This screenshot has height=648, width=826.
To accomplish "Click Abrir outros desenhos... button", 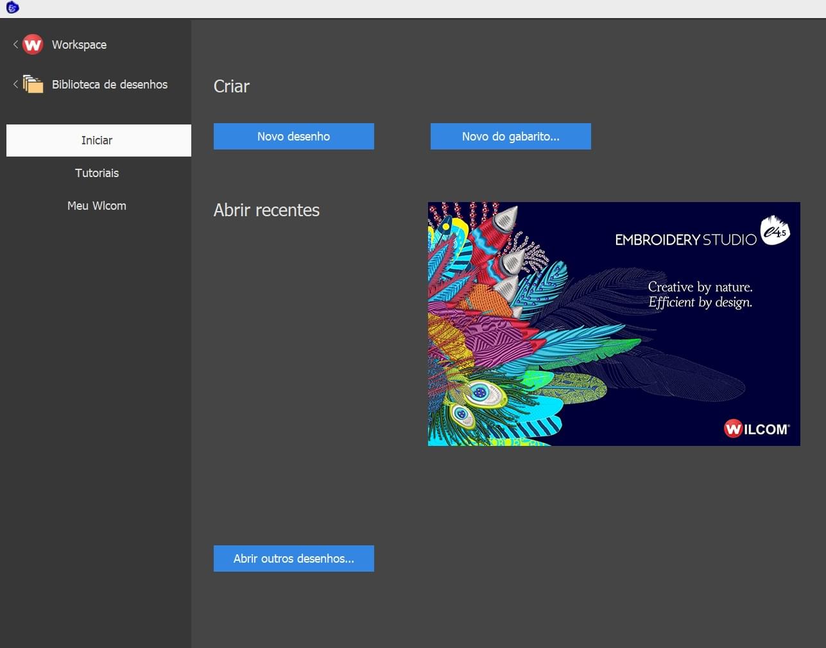I will 293,559.
